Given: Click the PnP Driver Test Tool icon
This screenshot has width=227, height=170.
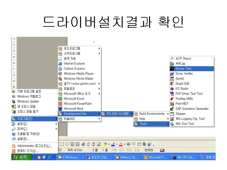Looking at the screenshot, I should pos(172,94).
